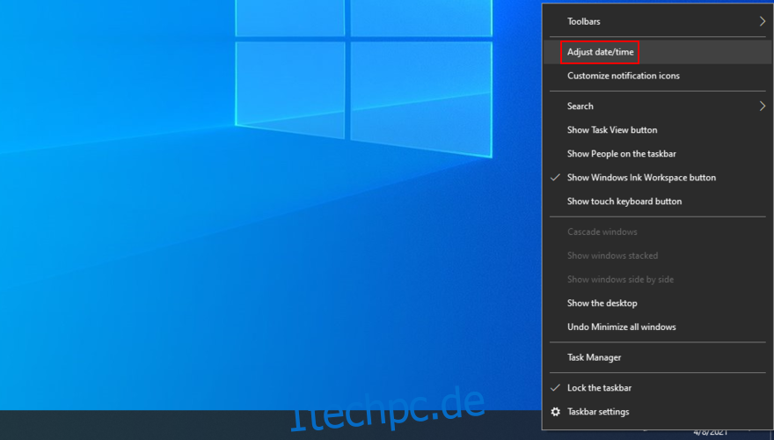This screenshot has width=774, height=440.
Task: Open the Toolbars submenu
Action: coord(658,21)
